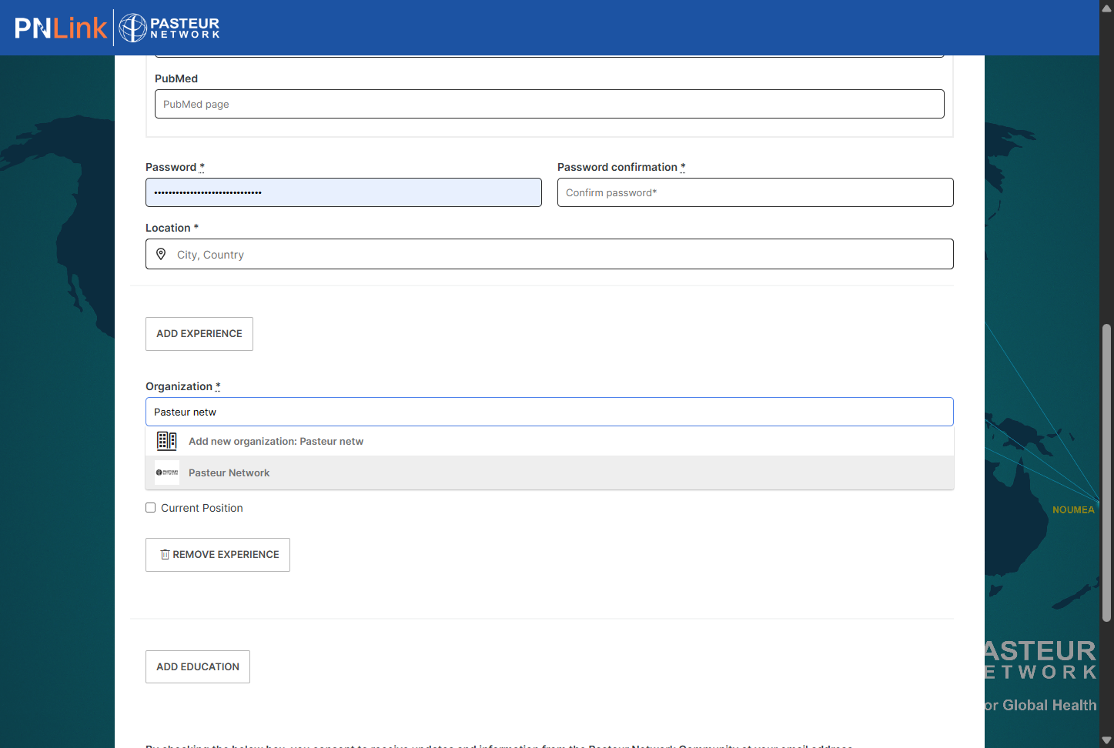Click the ADD EXPERIENCE button
Screen dimensions: 1114x748
199,334
